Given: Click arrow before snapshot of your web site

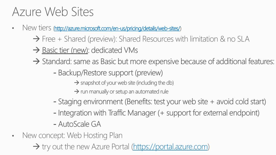Looking at the screenshot, I should pos(77,83).
